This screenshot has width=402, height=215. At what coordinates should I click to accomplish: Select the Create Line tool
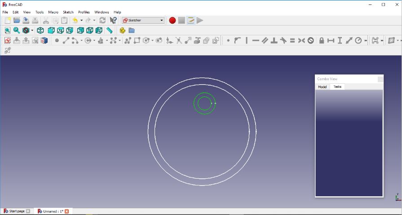point(66,40)
